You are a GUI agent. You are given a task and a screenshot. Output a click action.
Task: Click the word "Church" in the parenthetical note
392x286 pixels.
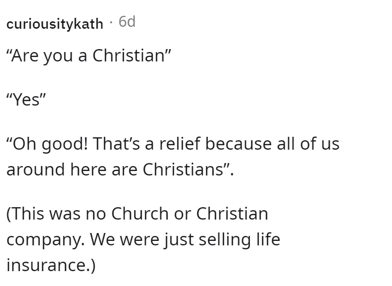[140, 214]
